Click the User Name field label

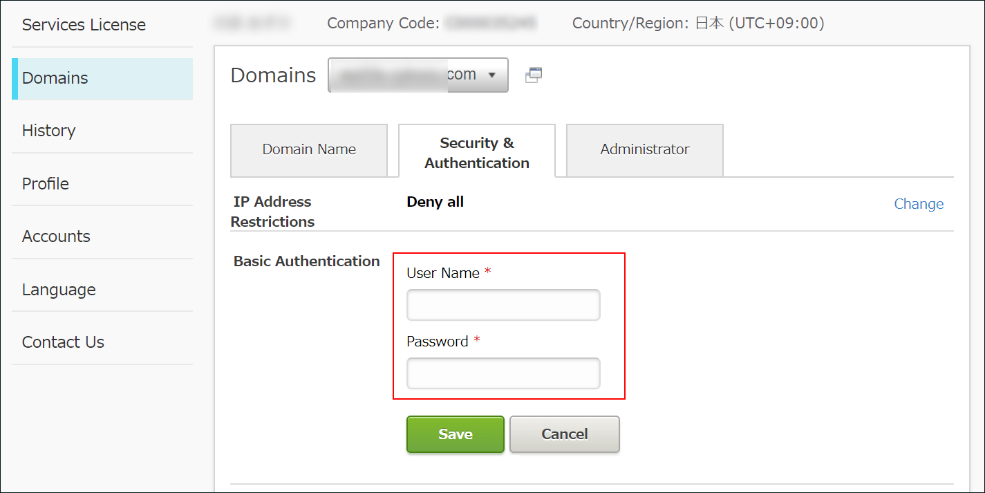[443, 273]
